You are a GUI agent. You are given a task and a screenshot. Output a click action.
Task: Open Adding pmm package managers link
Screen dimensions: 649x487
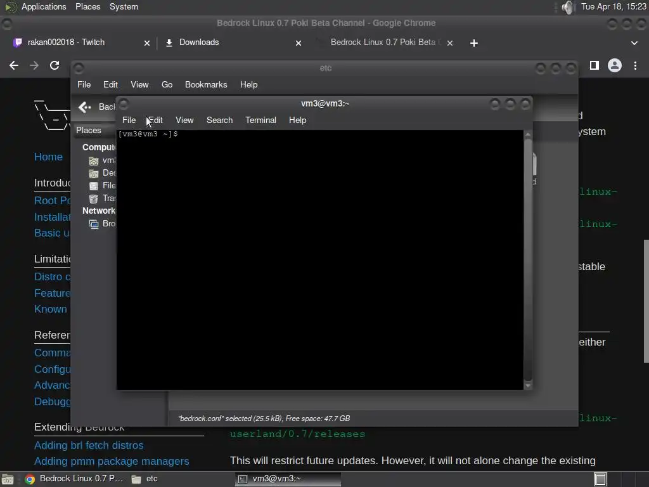[112, 462]
